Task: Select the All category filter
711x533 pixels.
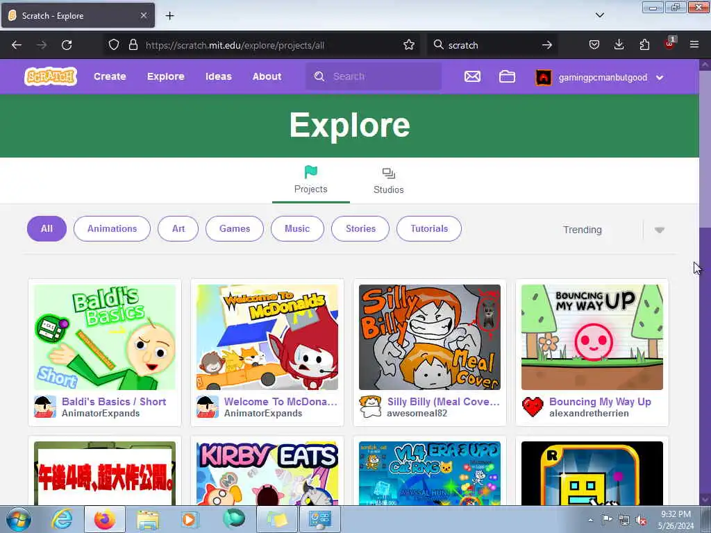Action: coord(47,229)
